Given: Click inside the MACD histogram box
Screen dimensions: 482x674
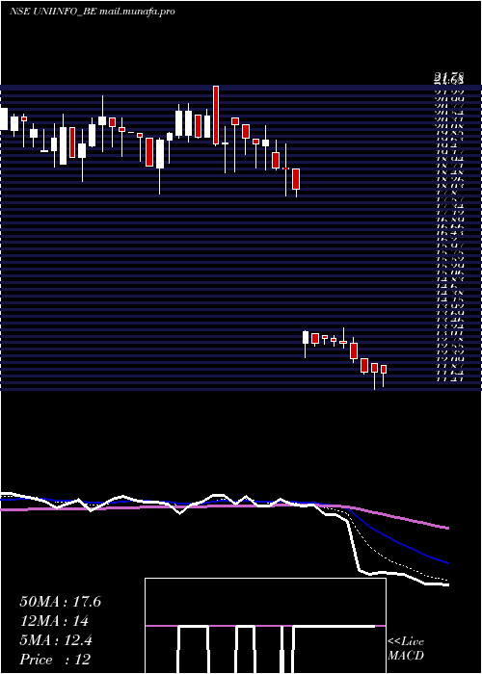Looking at the screenshot, I should [x=265, y=626].
